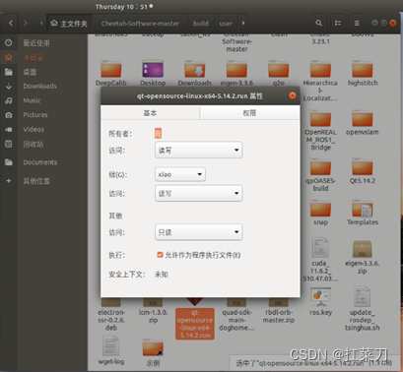Switch to list view in the toolbar

[338, 24]
